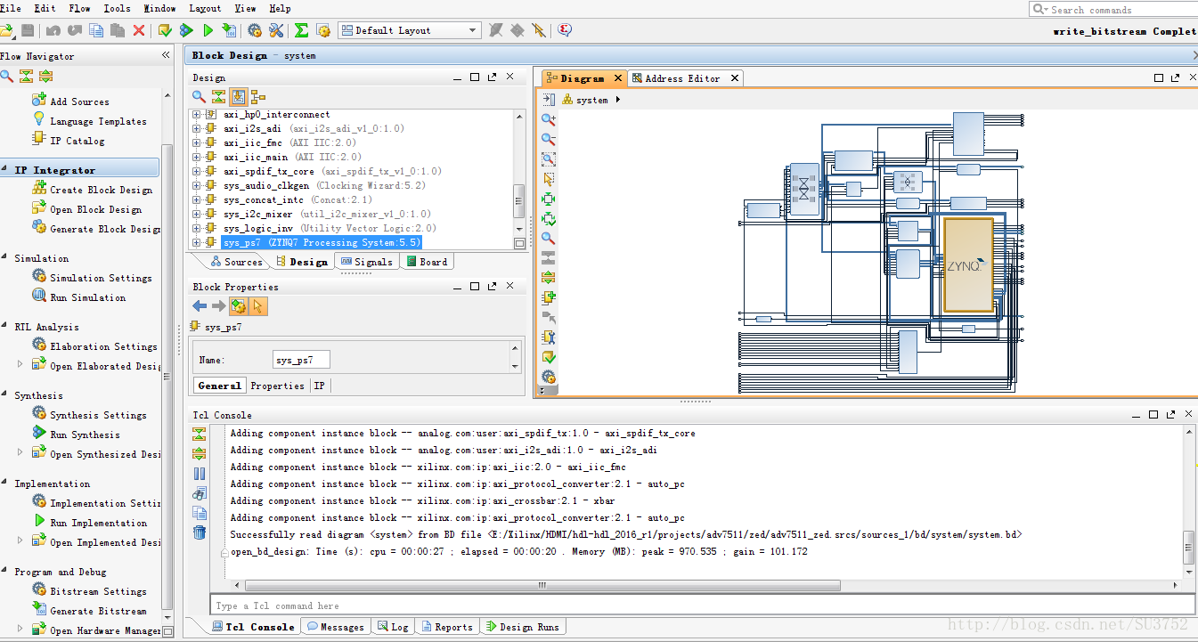Toggle select-area arrow tool in diagram toolbar

[x=549, y=179]
